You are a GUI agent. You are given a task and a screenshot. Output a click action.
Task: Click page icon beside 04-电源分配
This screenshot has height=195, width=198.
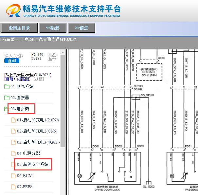13,153
